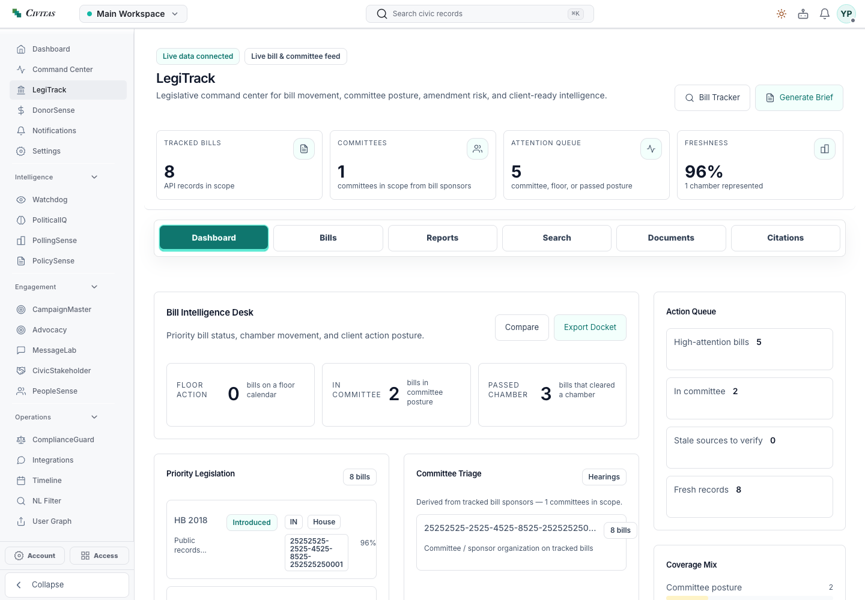Viewport: 865px width, 600px height.
Task: Open PollingSense chart icon
Action: click(21, 241)
